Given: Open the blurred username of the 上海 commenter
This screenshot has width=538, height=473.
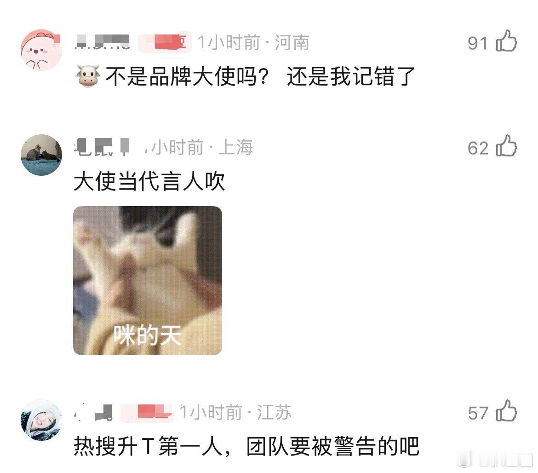Looking at the screenshot, I should [x=109, y=147].
